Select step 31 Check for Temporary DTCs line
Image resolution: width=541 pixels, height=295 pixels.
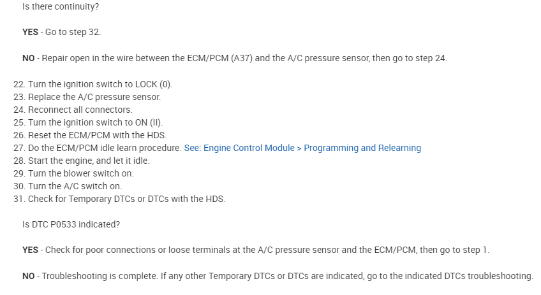(x=126, y=199)
